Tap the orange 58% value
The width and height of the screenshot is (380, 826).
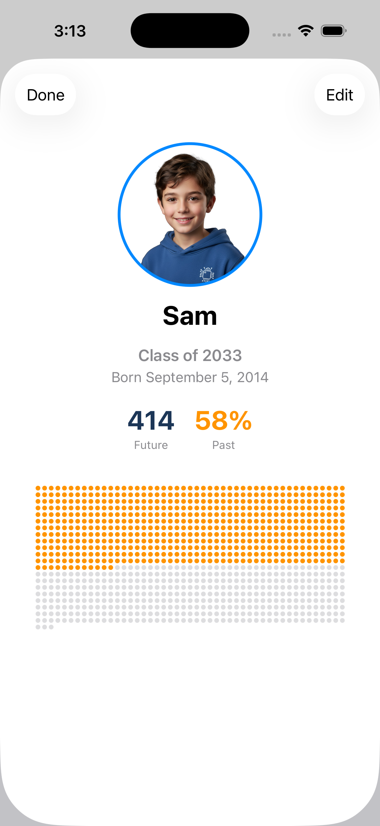tap(223, 420)
